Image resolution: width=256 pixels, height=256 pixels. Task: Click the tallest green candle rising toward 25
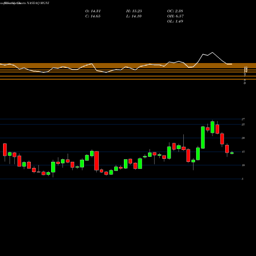203,137
